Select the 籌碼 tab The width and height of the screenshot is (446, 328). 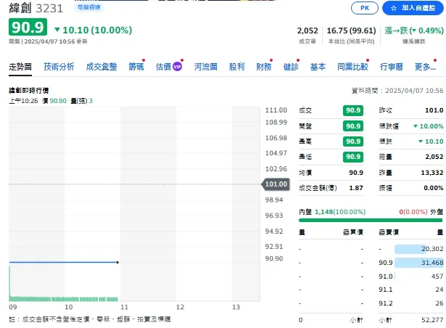pos(136,67)
